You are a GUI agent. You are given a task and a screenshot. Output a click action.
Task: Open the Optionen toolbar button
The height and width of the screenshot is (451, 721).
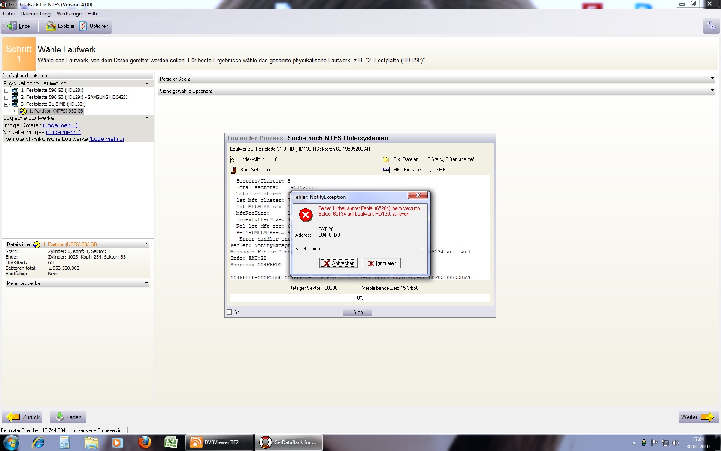point(94,26)
